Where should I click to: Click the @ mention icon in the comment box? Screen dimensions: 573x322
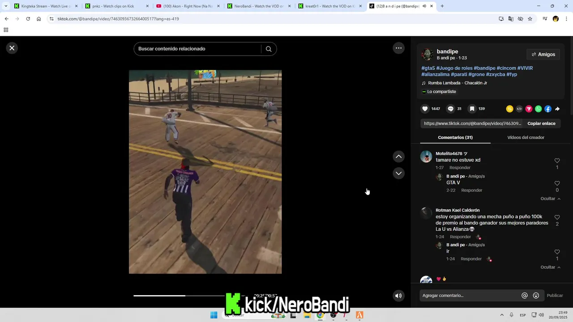click(525, 296)
